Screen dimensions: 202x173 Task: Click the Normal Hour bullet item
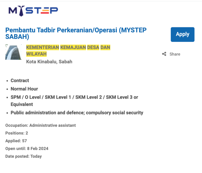pos(24,89)
